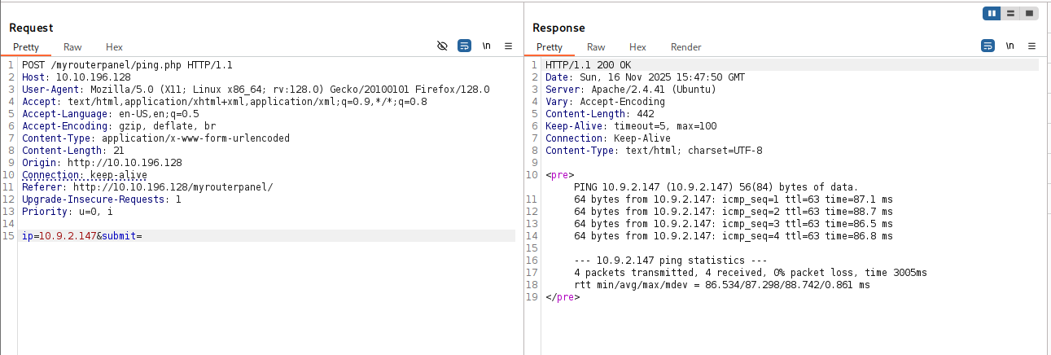The image size is (1051, 355).
Task: Switch to side-by-side split layout
Action: tap(992, 13)
